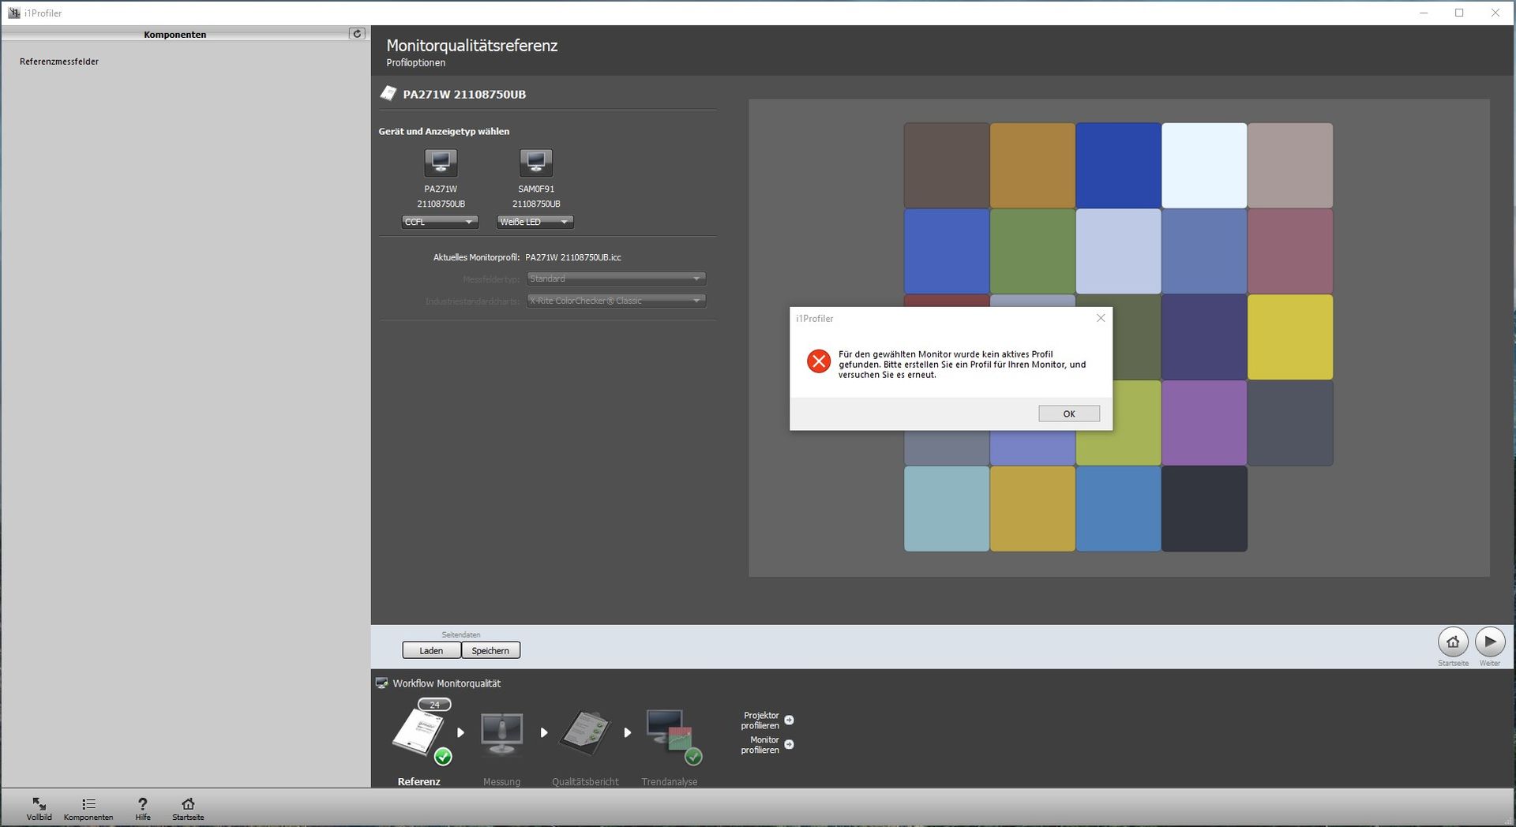Click the Weiter play arrow button
This screenshot has width=1516, height=827.
(x=1489, y=642)
